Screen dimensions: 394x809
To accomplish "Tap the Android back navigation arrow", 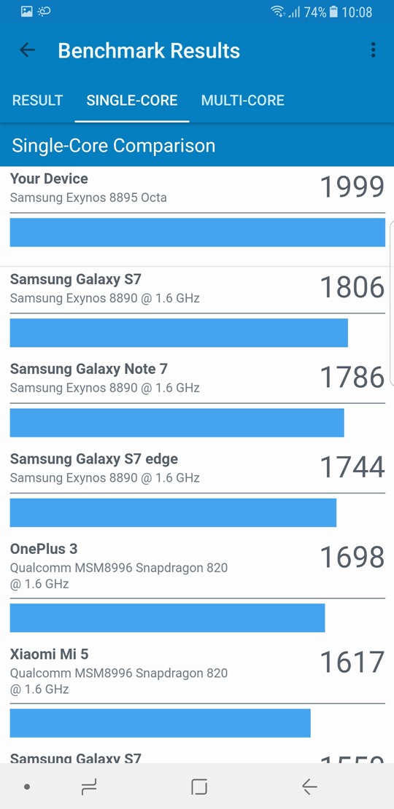I will click(309, 787).
